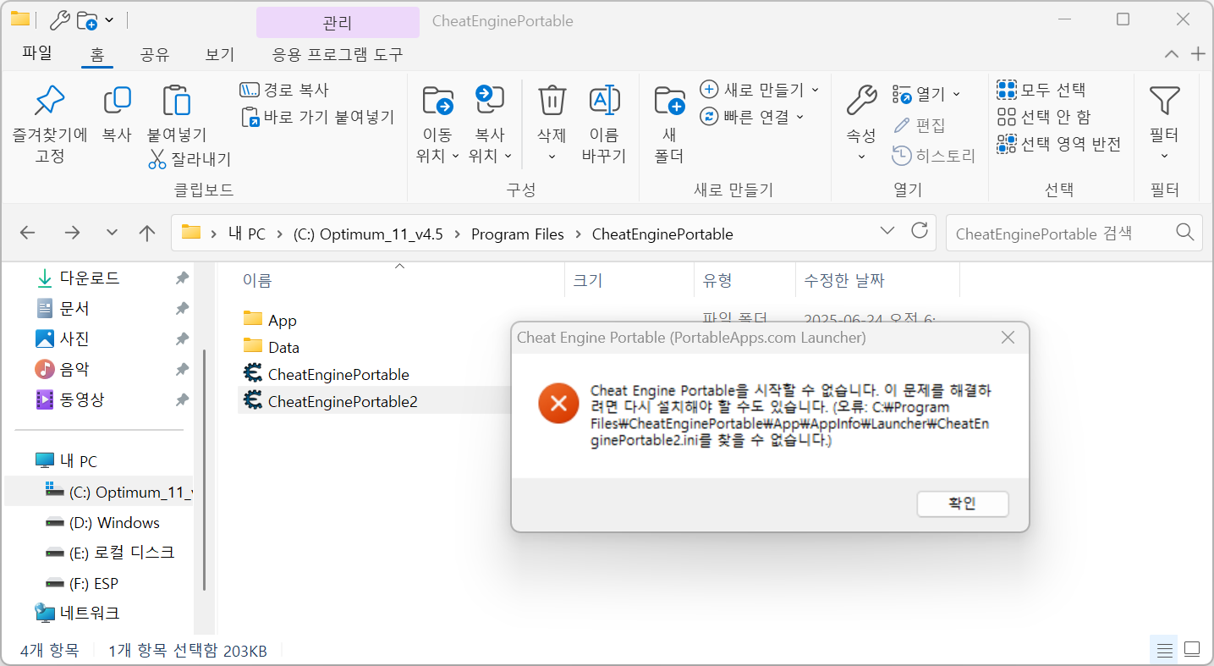The width and height of the screenshot is (1214, 666).
Task: Go up one folder level
Action: tap(147, 233)
